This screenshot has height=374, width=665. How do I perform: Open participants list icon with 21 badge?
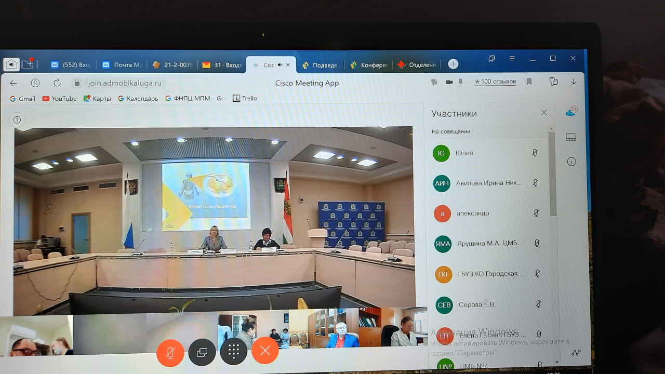click(x=570, y=111)
